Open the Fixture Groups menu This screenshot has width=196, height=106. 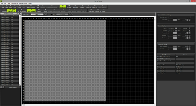tap(23, 3)
